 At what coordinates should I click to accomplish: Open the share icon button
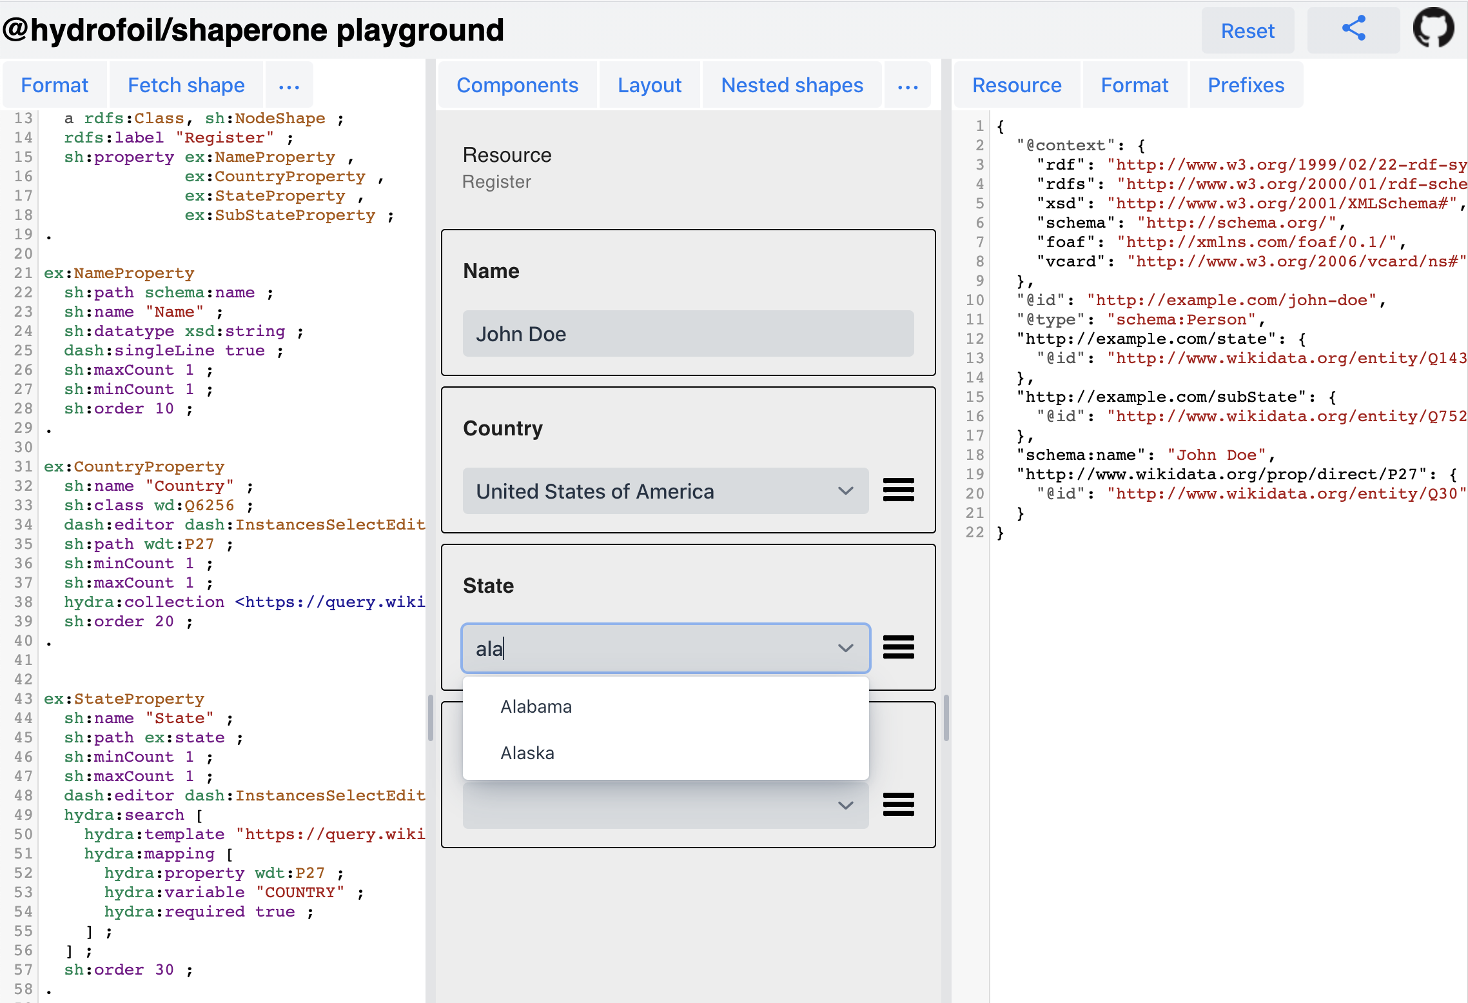(x=1353, y=30)
